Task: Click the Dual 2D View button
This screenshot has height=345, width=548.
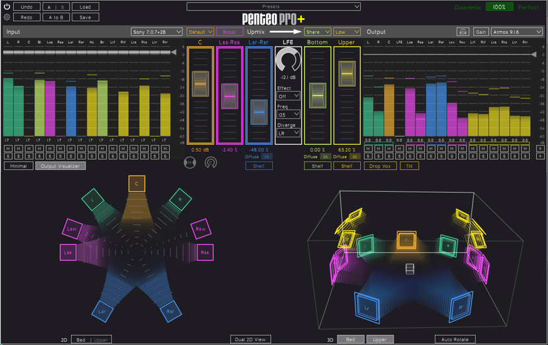Action: pos(250,339)
